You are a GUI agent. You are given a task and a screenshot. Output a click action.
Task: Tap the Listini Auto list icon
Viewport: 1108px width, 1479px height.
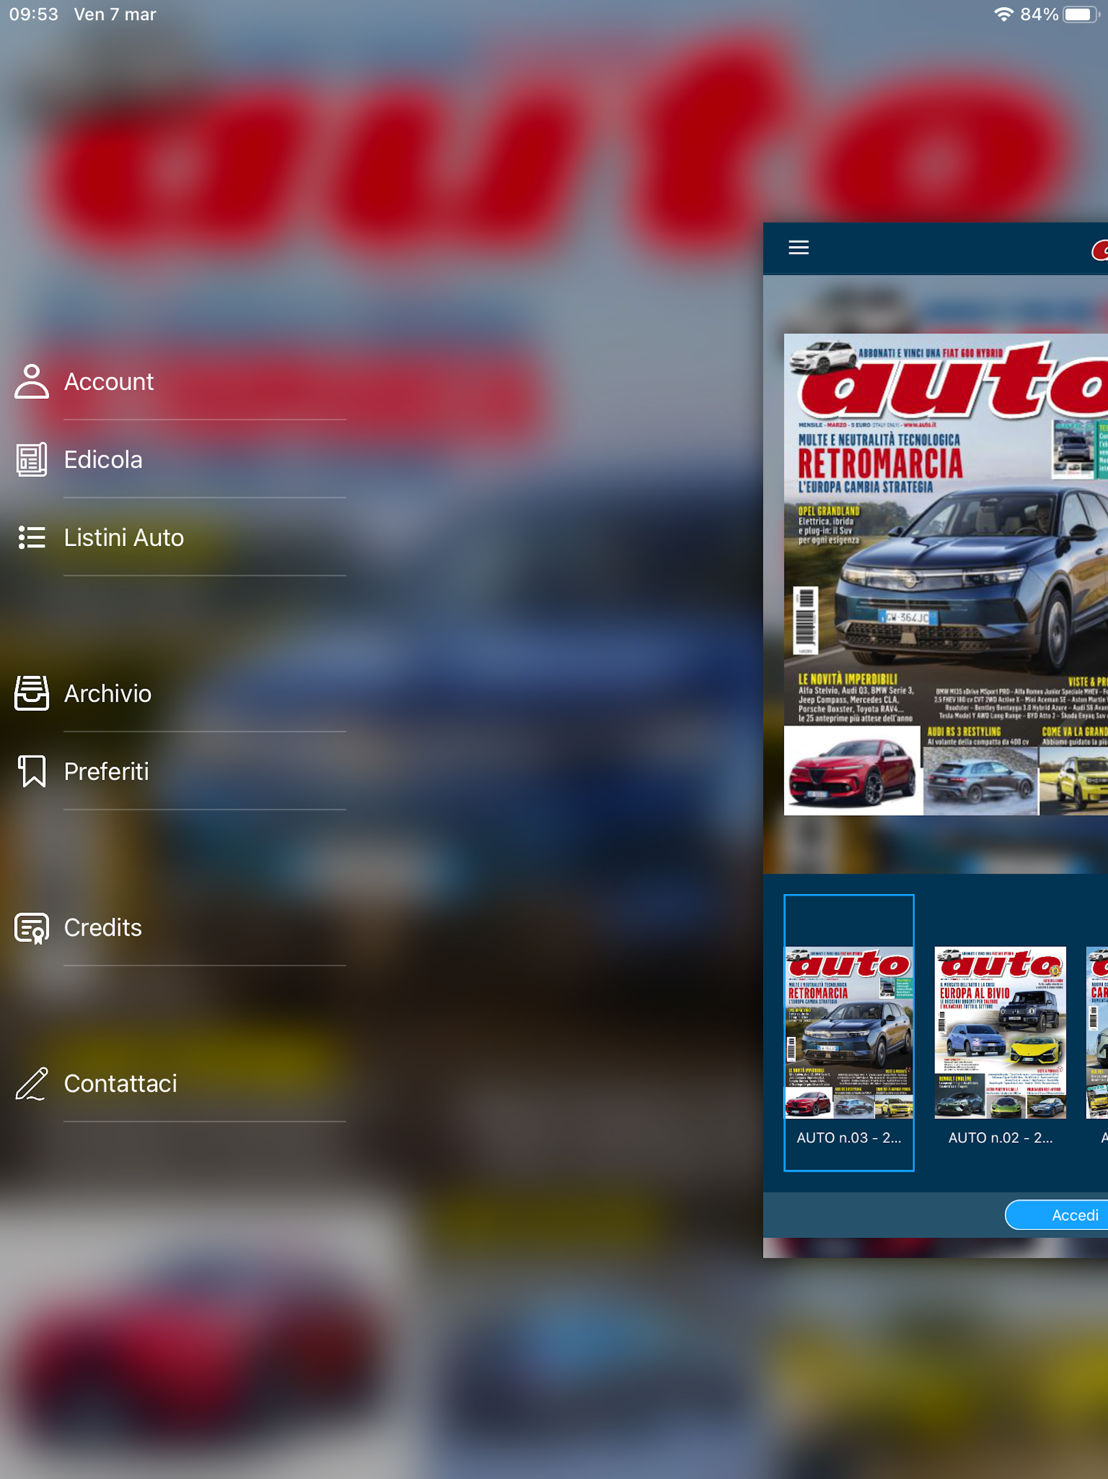coord(31,538)
